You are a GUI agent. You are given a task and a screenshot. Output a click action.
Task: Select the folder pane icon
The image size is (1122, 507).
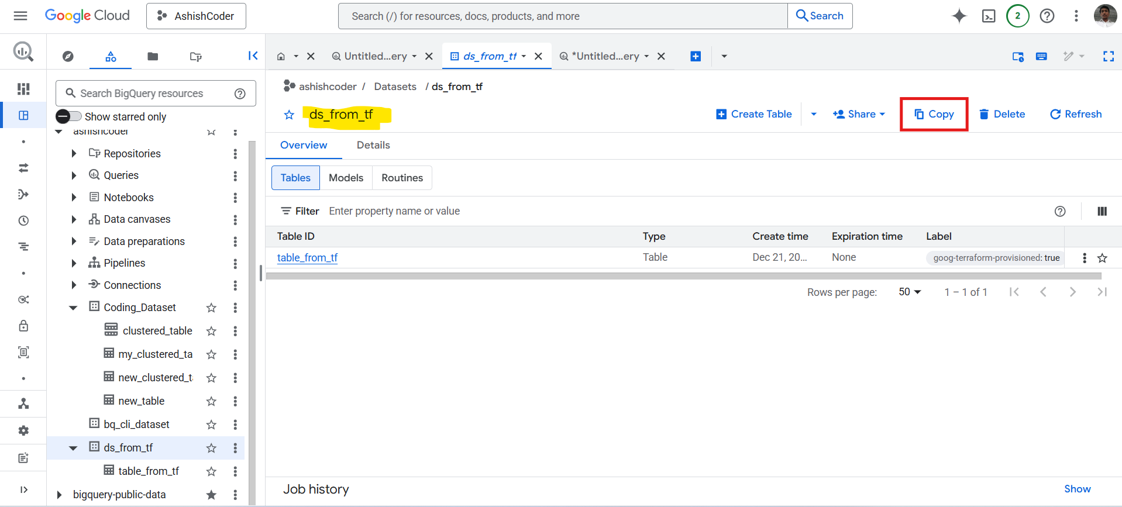coord(153,56)
